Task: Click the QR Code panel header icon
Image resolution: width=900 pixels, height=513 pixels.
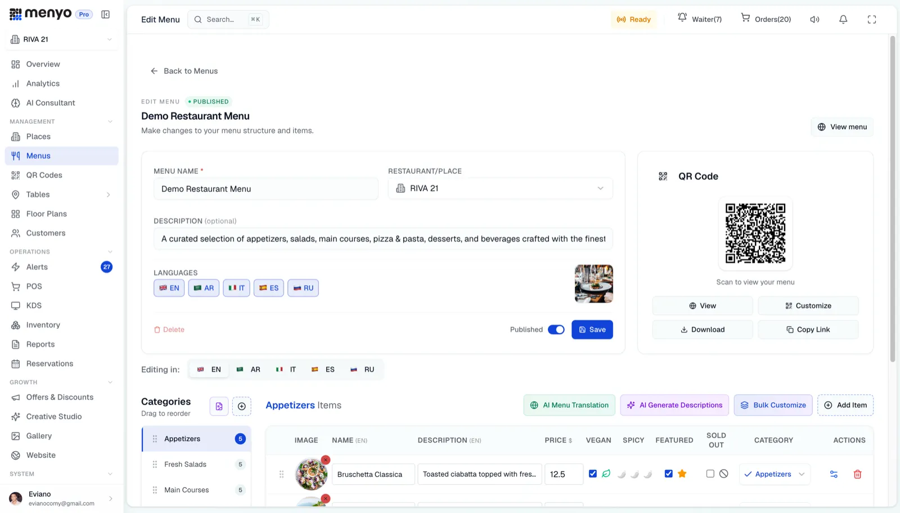Action: tap(663, 177)
